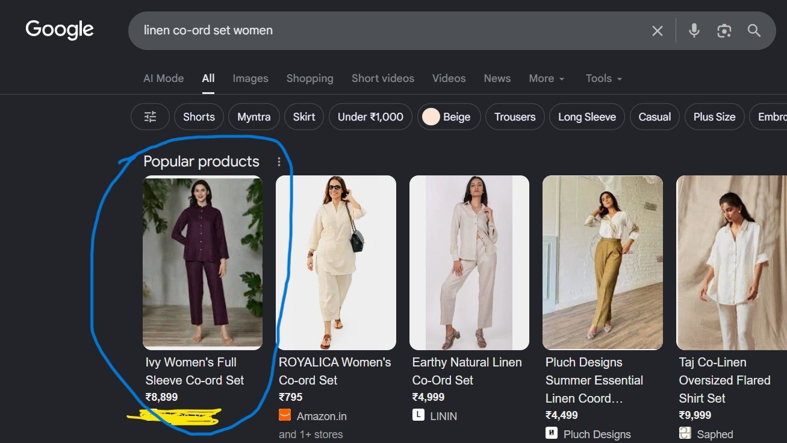The image size is (787, 443).
Task: Click Taj Co-Linen Oversized Flared Shirt title
Action: click(x=724, y=380)
